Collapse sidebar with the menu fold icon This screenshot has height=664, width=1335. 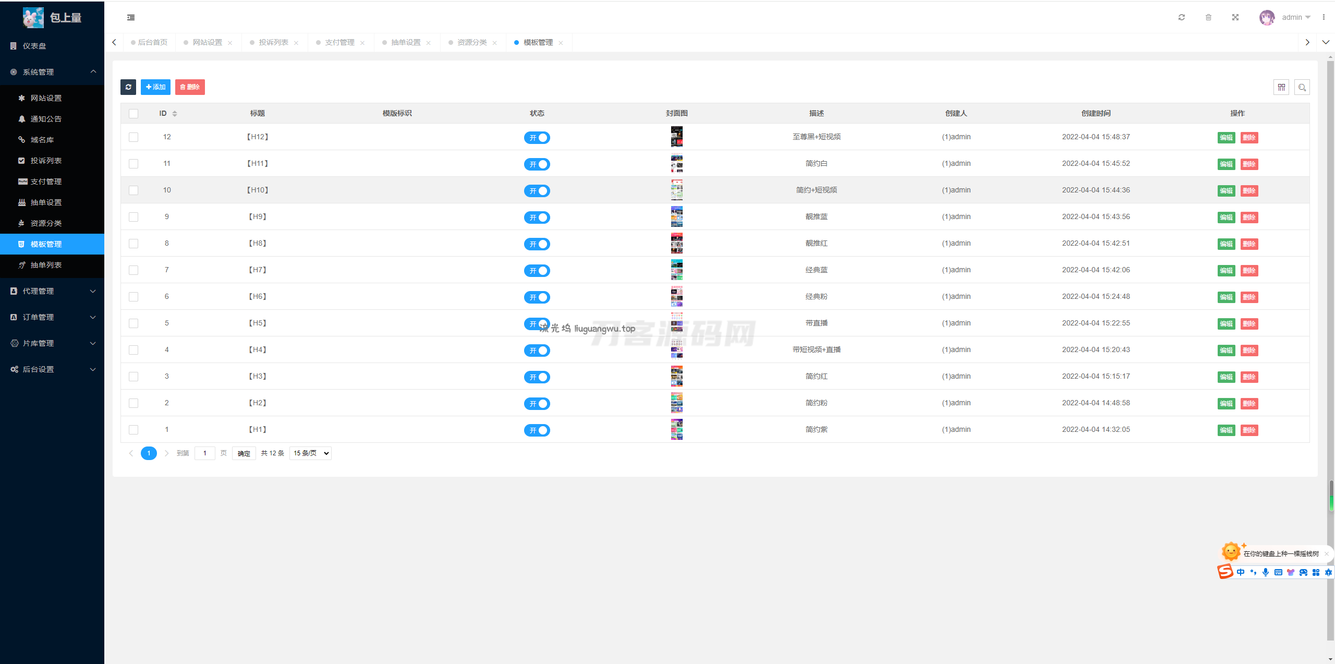[x=131, y=17]
